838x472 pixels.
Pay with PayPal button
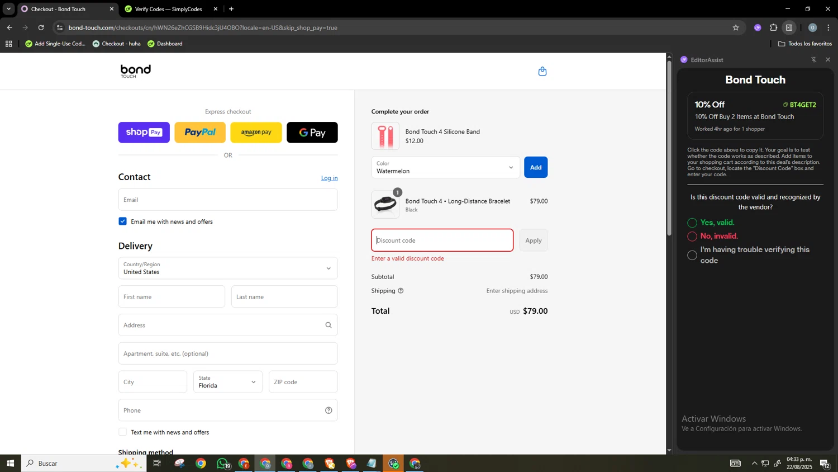point(200,133)
